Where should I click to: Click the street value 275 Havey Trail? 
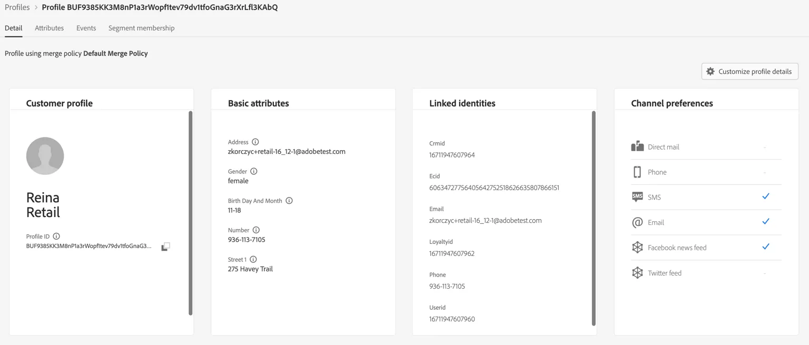click(250, 269)
